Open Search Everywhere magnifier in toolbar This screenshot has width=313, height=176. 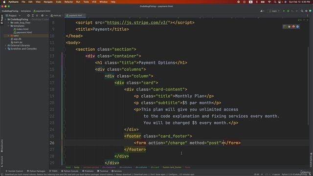coord(302,11)
